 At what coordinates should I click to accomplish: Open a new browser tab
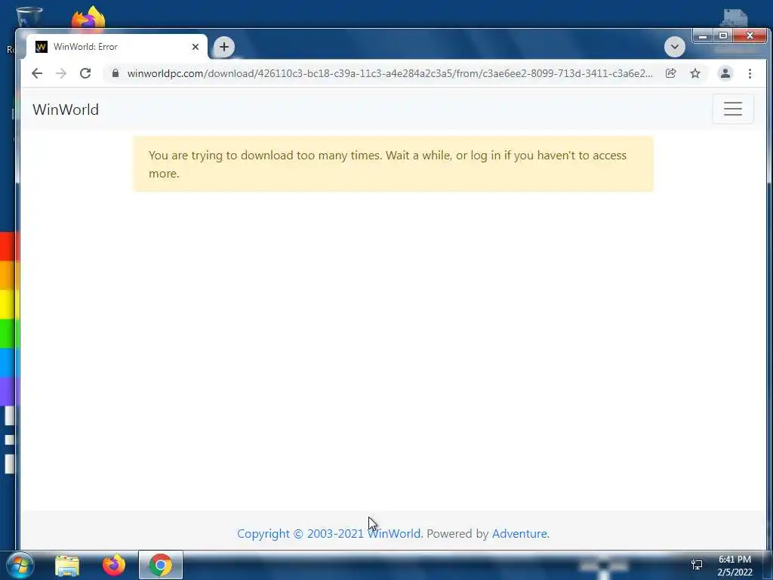(x=223, y=47)
